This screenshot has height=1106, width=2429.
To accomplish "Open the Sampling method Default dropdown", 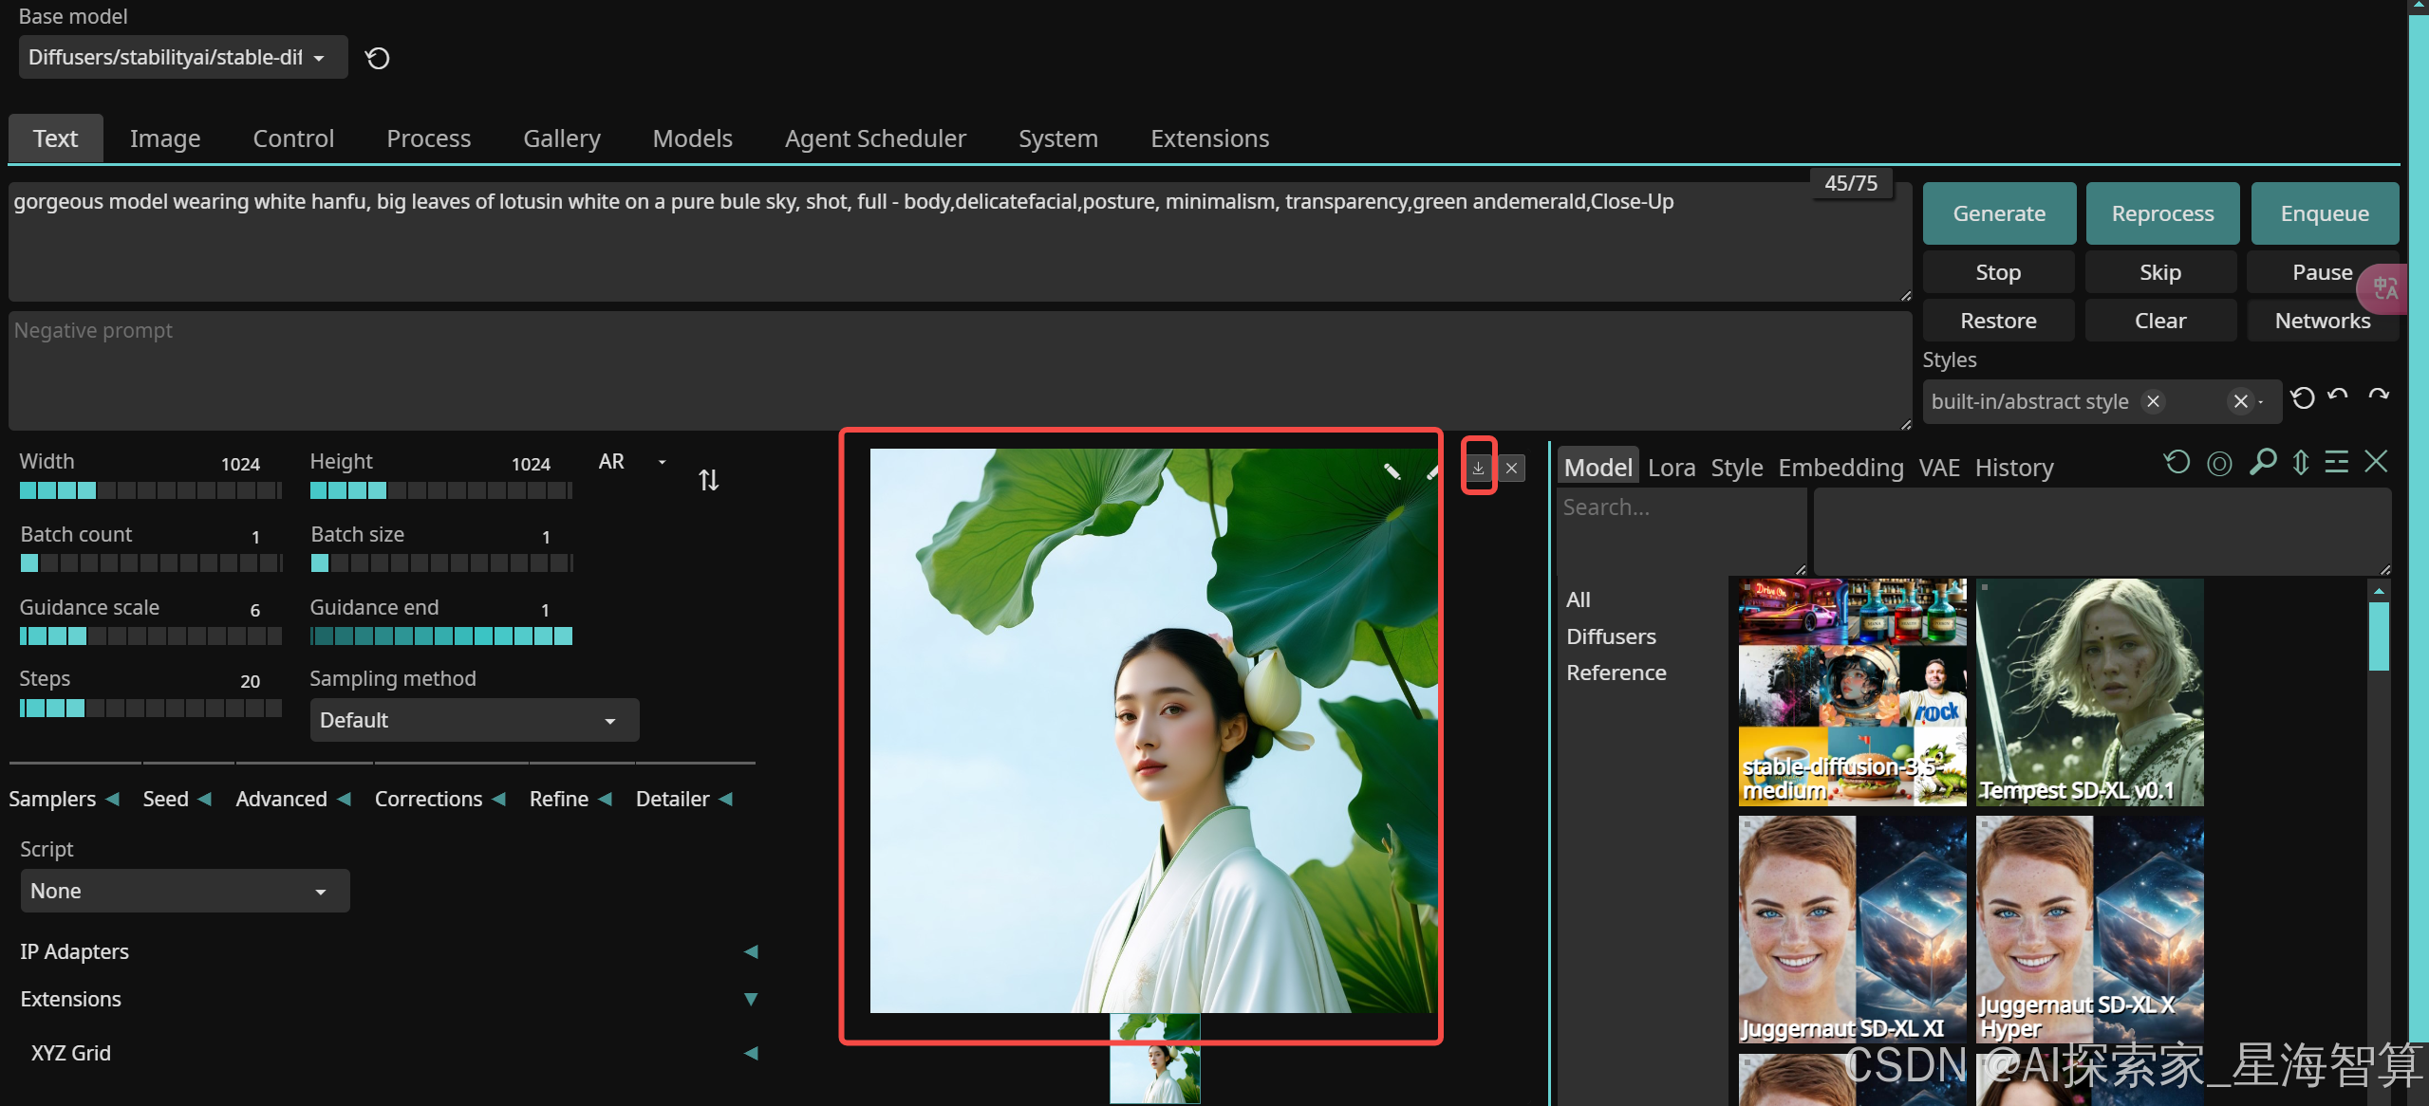I will pos(474,720).
